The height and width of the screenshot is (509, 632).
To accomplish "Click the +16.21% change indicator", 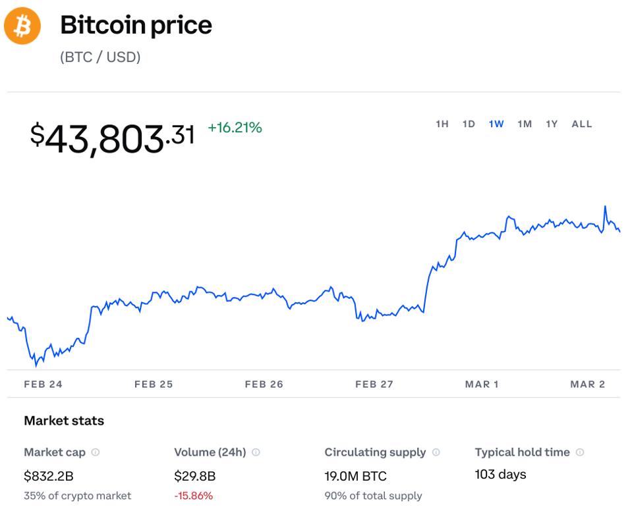I will (x=235, y=128).
